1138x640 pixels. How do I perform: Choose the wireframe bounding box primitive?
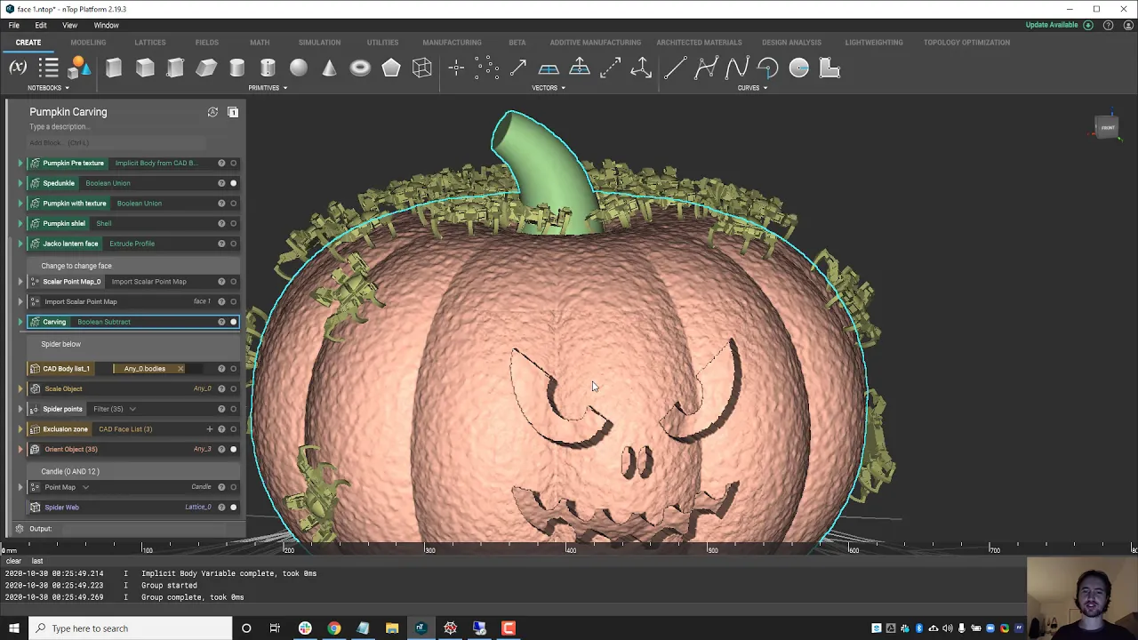pyautogui.click(x=422, y=68)
